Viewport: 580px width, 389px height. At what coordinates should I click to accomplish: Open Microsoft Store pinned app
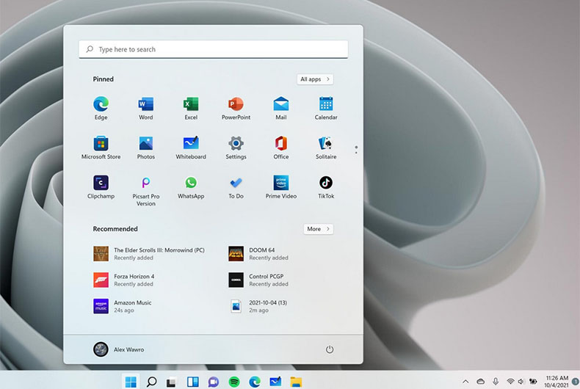[101, 148]
